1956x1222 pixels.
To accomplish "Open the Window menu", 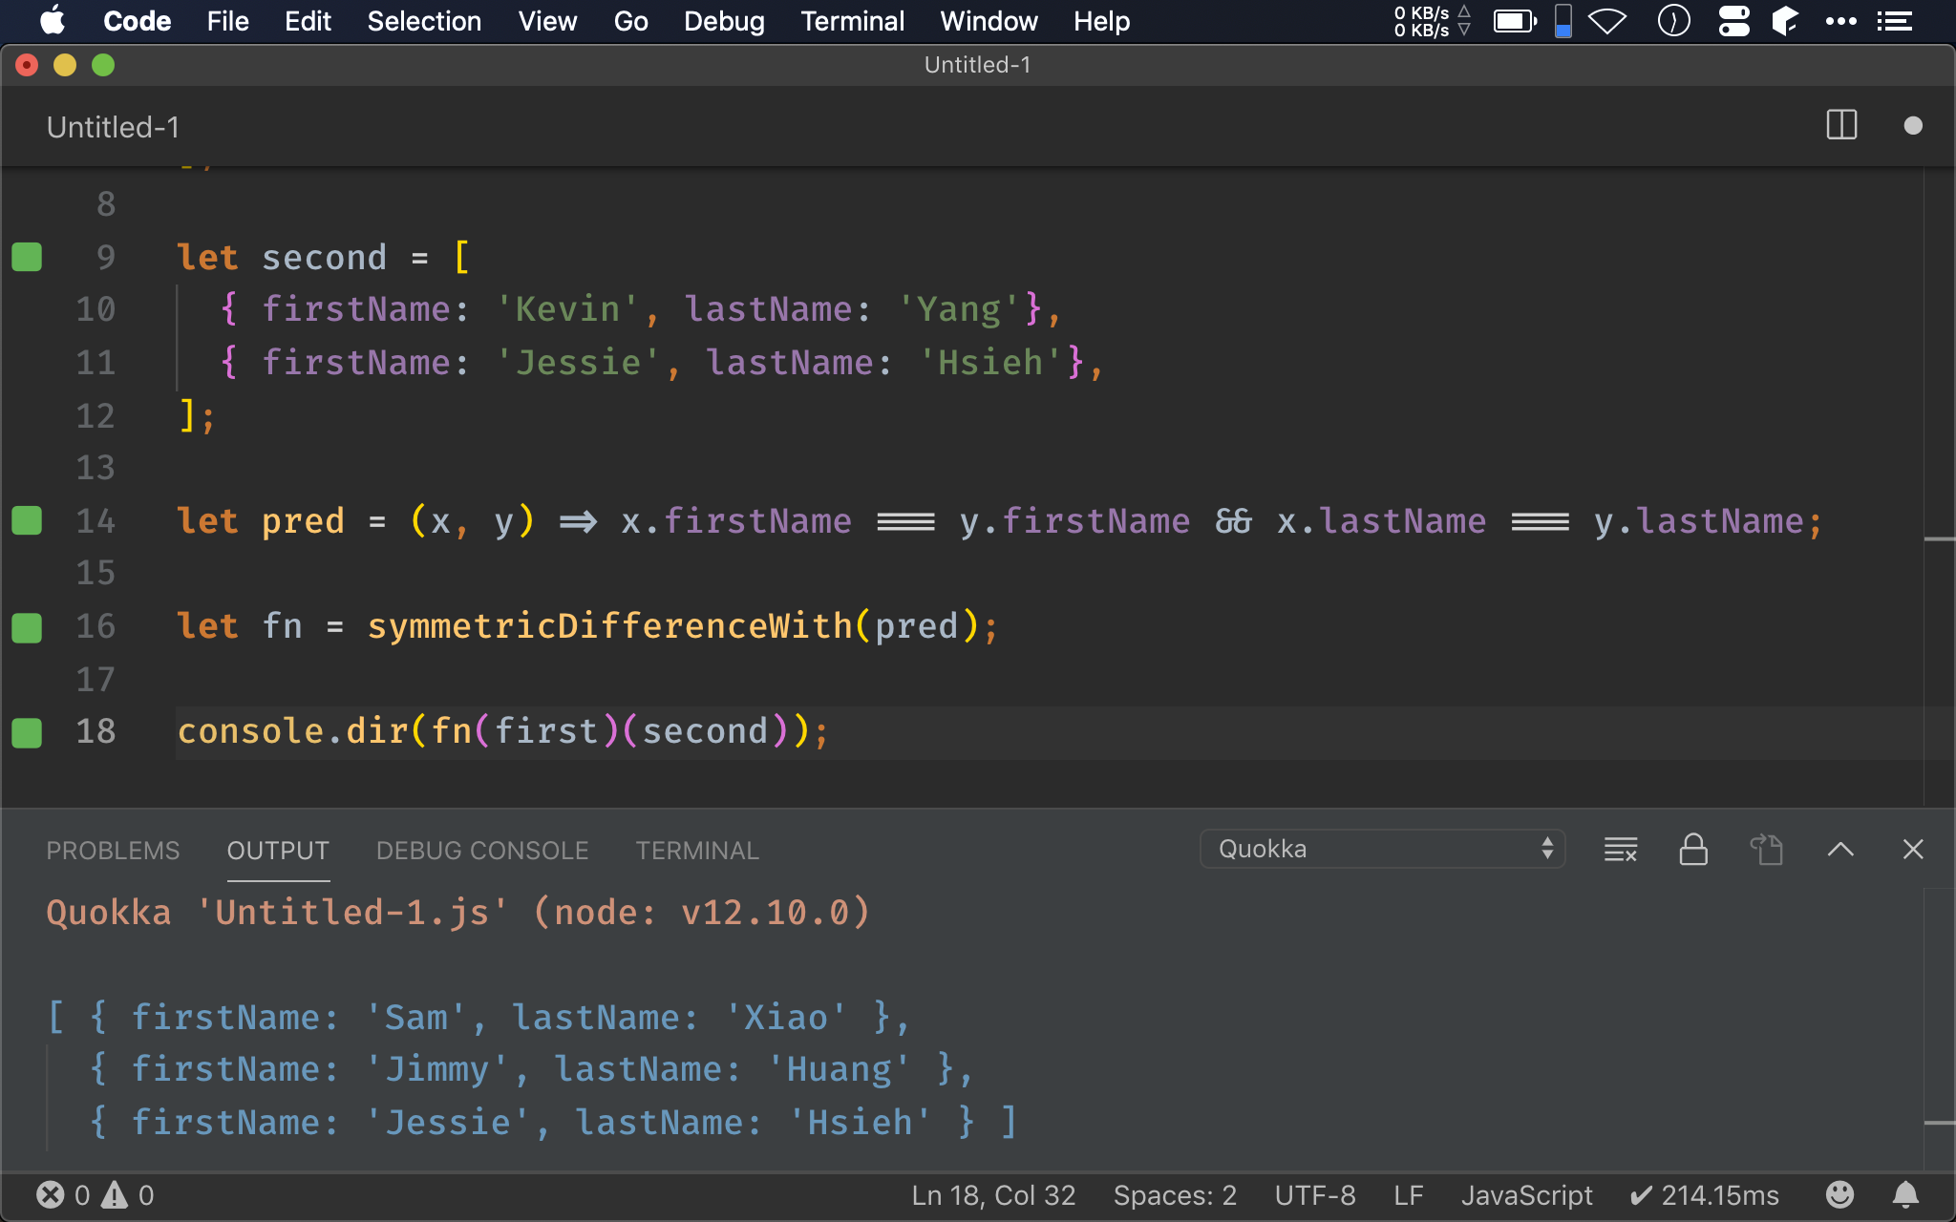I will (x=989, y=21).
